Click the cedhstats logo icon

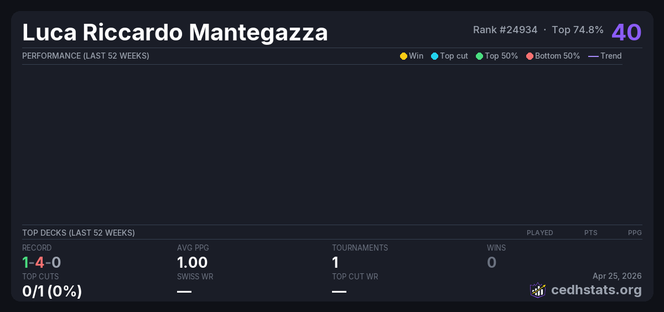[538, 290]
